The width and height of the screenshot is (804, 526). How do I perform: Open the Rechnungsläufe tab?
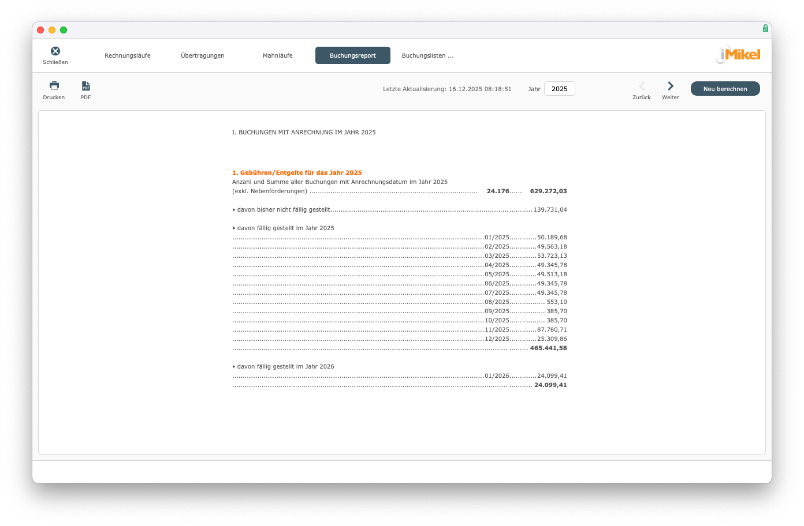pyautogui.click(x=128, y=56)
